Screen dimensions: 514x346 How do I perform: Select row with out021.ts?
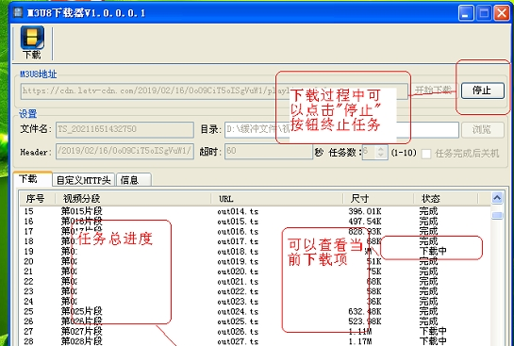click(255, 282)
